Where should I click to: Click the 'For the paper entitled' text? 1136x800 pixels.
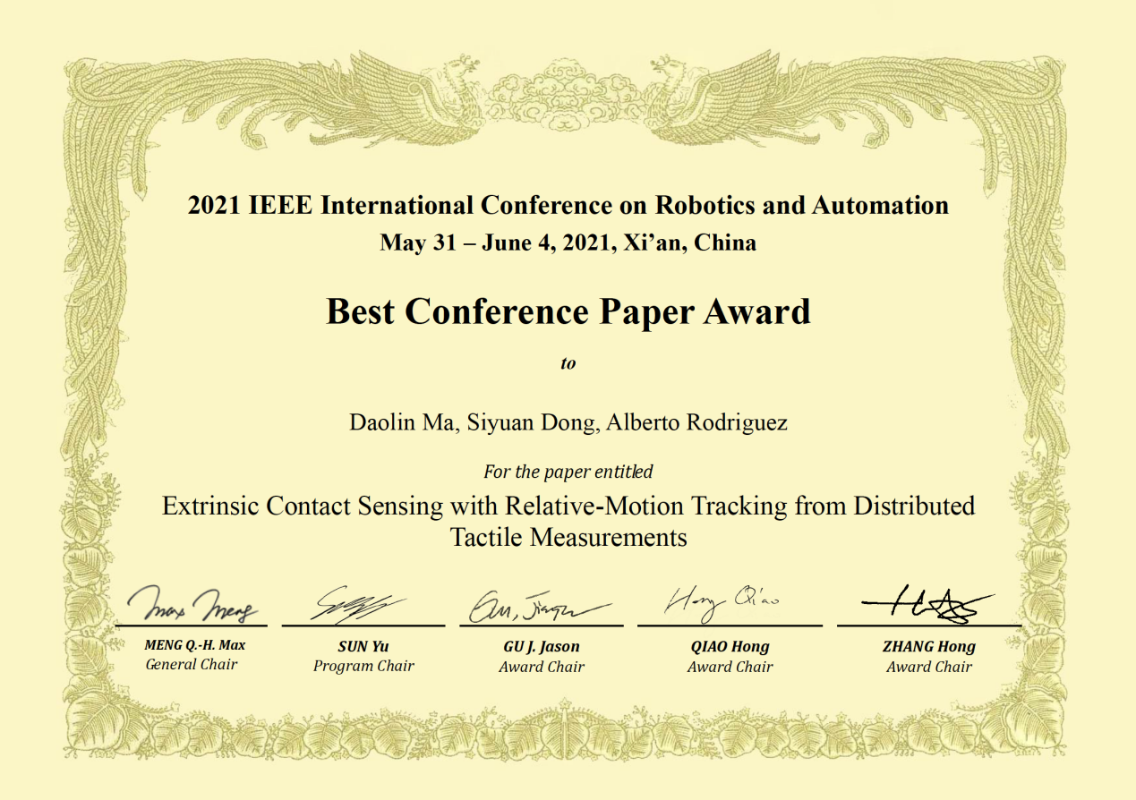pyautogui.click(x=568, y=471)
